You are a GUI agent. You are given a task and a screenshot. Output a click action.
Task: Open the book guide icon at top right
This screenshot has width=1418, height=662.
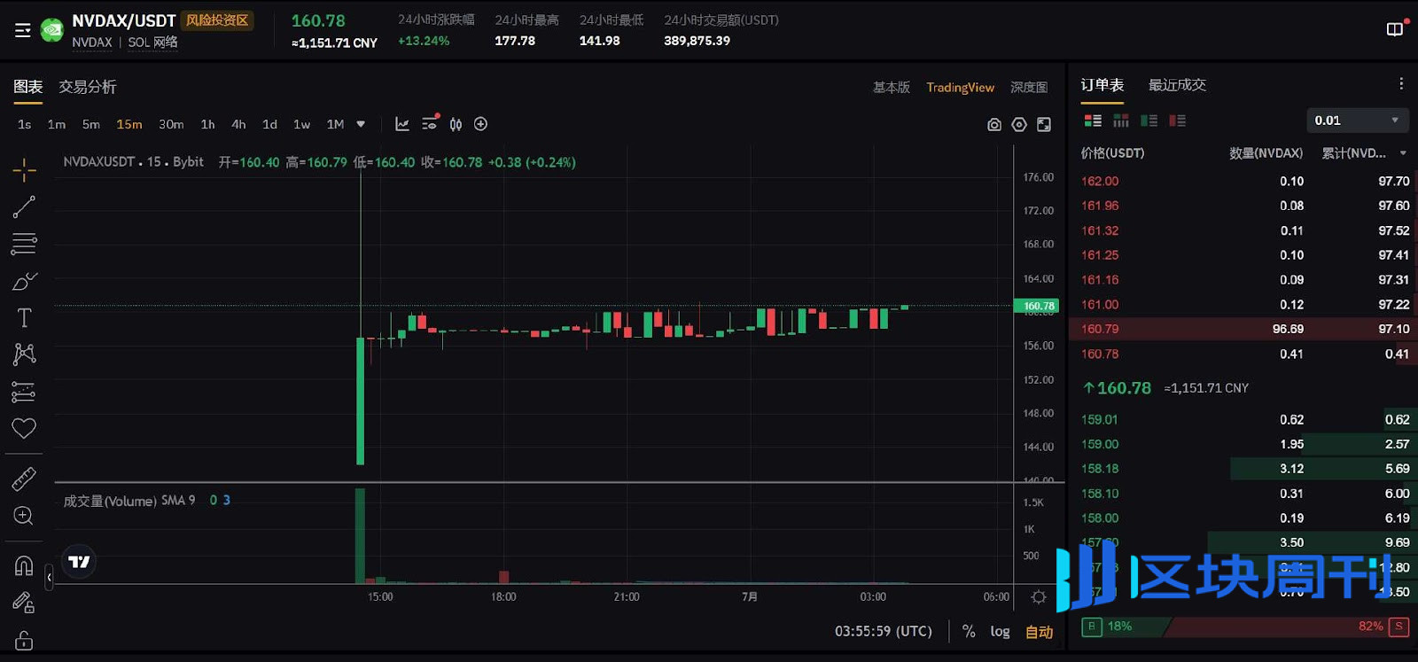point(1395,29)
